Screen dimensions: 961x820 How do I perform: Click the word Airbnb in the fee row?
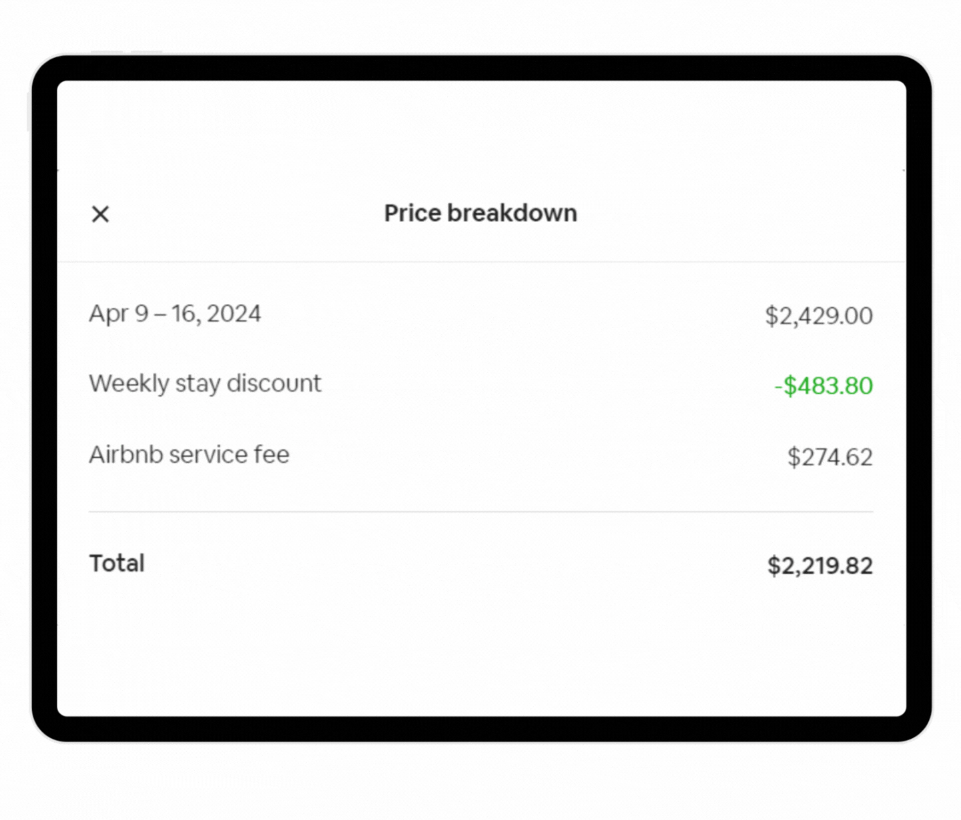[125, 455]
